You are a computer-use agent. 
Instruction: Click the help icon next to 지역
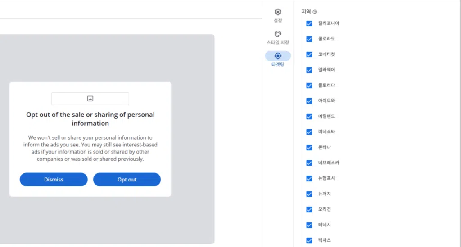315,12
